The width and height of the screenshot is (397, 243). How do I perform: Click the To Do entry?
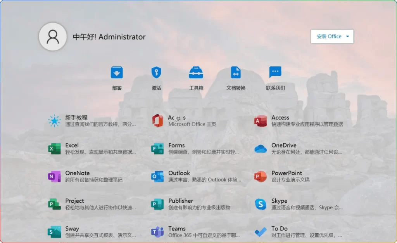click(261, 232)
